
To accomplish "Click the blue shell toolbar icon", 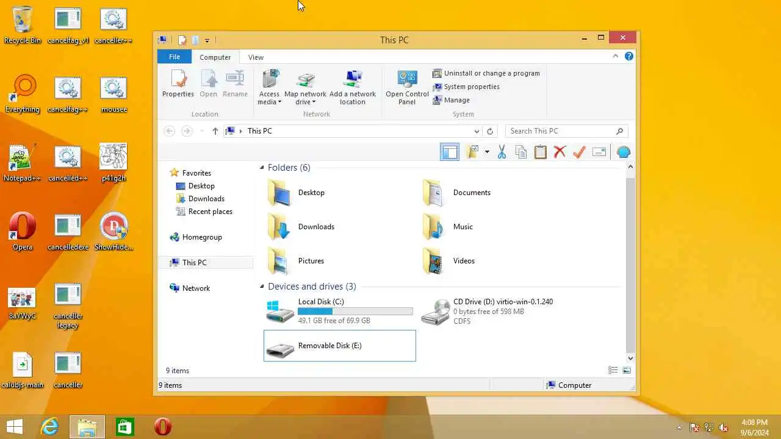I will coord(624,152).
